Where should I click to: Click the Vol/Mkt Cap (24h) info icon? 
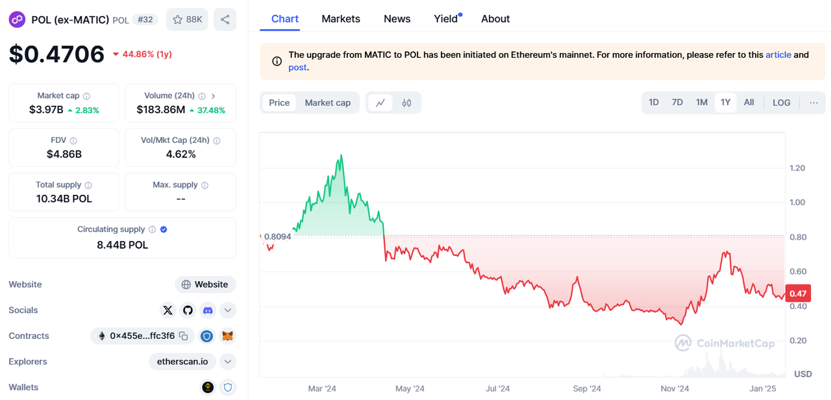217,141
